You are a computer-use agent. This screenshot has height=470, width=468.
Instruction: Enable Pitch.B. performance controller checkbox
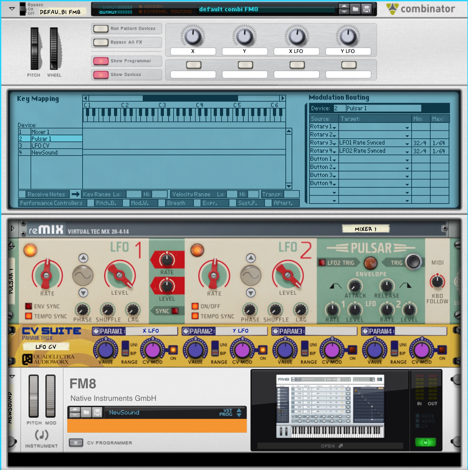coord(90,203)
